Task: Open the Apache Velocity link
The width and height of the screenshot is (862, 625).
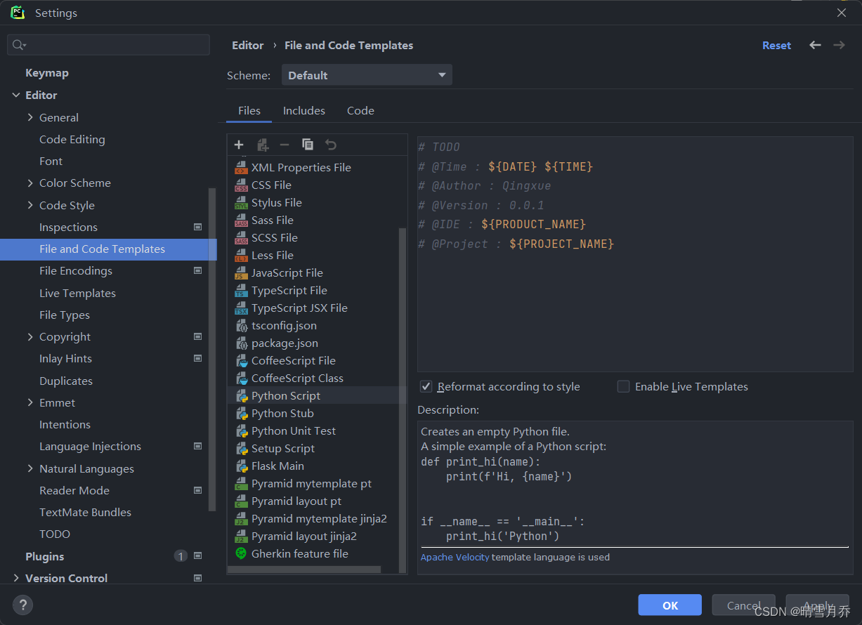Action: coord(455,557)
